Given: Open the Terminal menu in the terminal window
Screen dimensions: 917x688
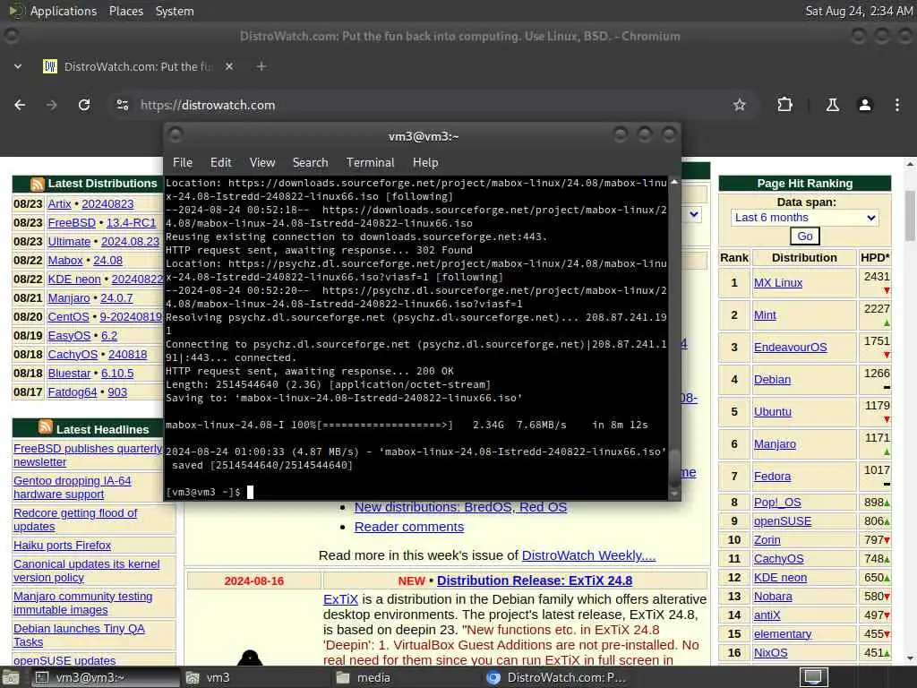Looking at the screenshot, I should coord(370,163).
